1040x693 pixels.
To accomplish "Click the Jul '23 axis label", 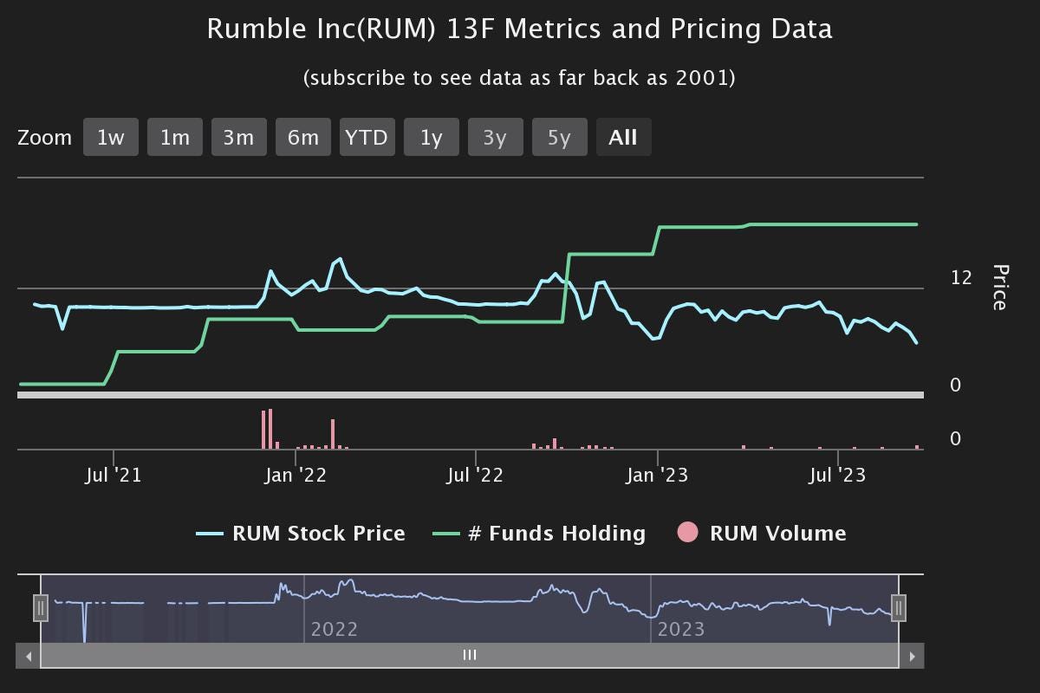I will pyautogui.click(x=837, y=475).
